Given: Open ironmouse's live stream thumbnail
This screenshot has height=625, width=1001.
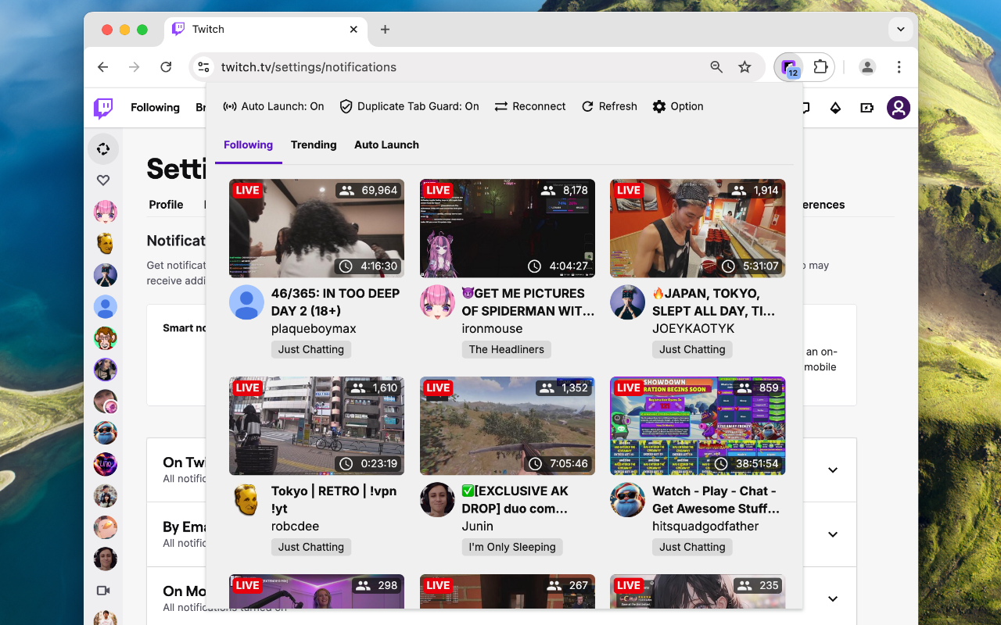Looking at the screenshot, I should 507,228.
